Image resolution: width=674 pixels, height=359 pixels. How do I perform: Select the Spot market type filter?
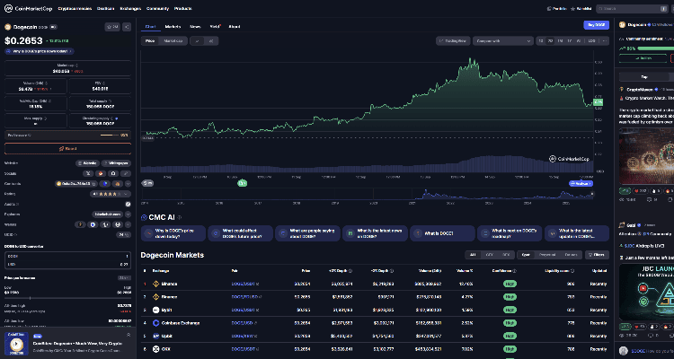[x=526, y=255]
